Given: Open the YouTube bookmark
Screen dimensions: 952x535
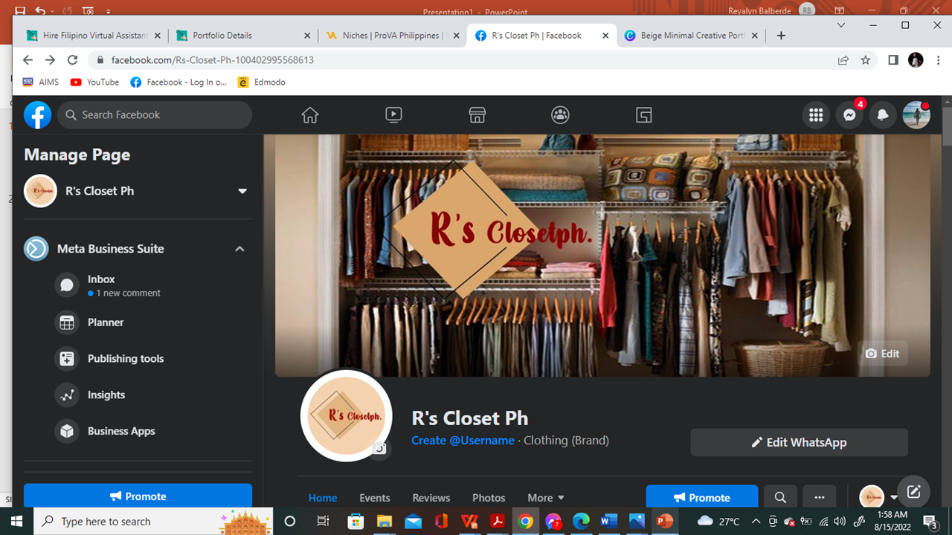Looking at the screenshot, I should point(94,82).
